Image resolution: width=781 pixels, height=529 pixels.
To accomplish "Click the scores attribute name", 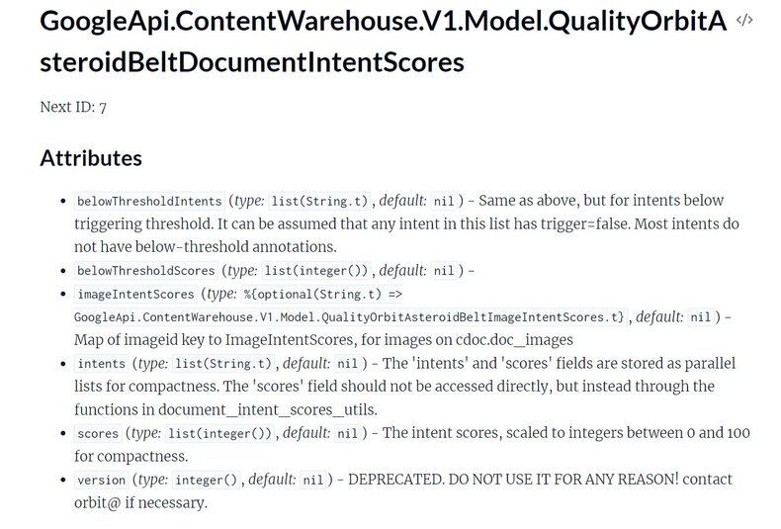I will 98,433.
